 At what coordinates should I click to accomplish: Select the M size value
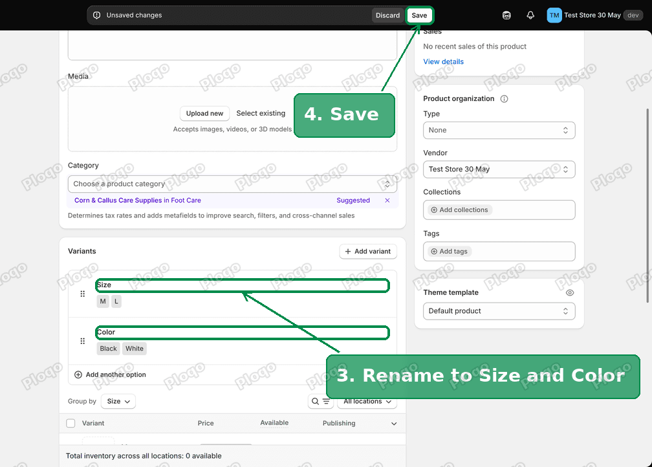[x=103, y=301]
